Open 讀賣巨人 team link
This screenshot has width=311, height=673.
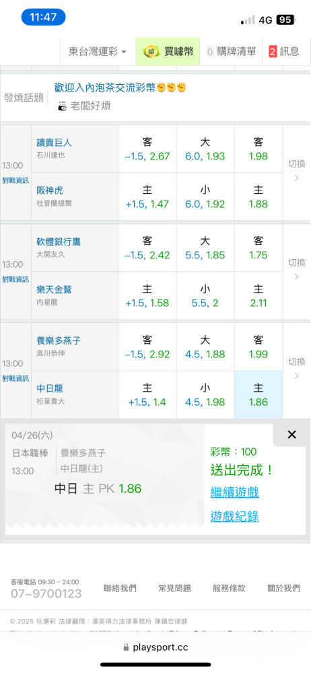54,143
